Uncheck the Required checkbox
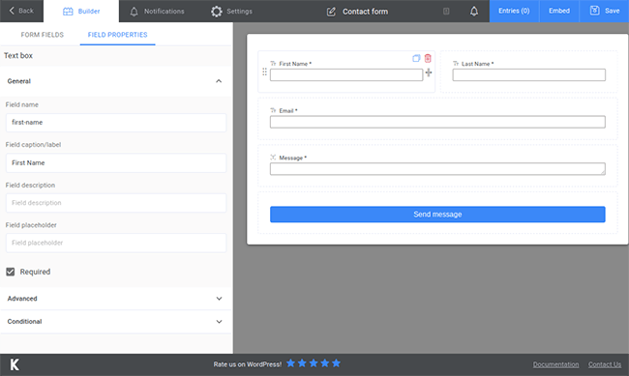 [11, 272]
